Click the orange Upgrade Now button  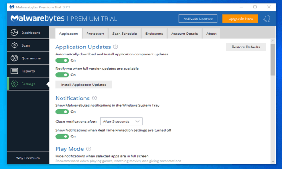click(x=240, y=19)
